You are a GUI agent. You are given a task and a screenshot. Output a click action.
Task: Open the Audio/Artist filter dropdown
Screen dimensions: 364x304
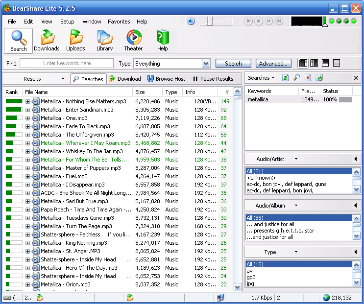click(296, 159)
